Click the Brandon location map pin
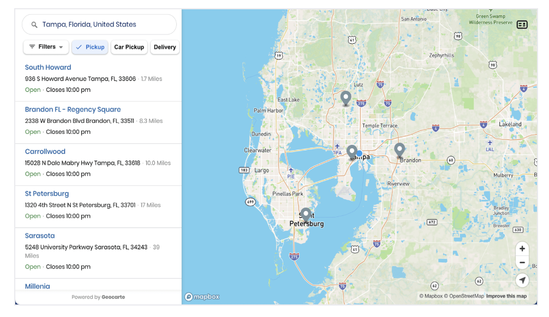The image size is (549, 317). click(399, 150)
